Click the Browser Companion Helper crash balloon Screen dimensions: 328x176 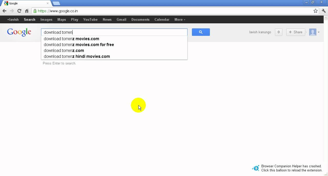(287, 168)
